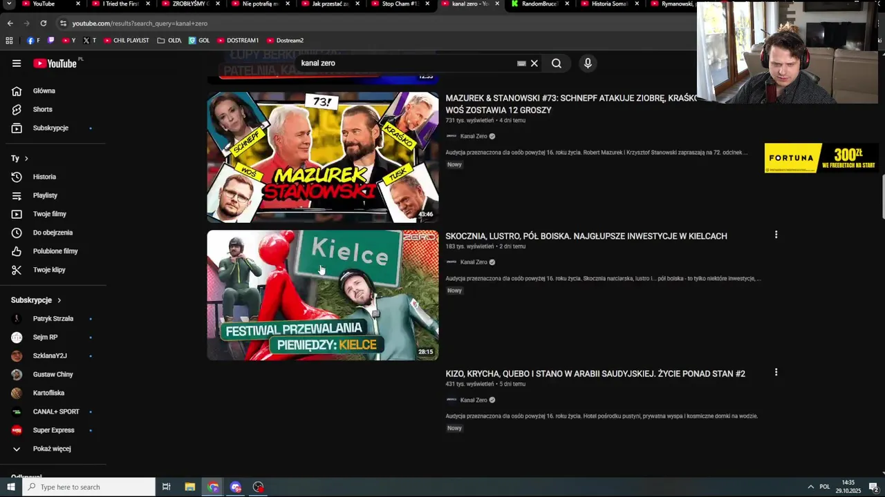Open Super Express channel subscription
Viewport: 885px width, 497px height.
pyautogui.click(x=53, y=431)
